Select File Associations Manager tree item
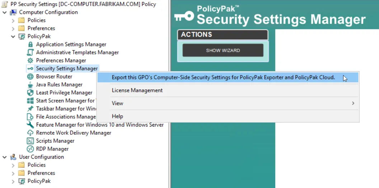Image resolution: width=379 pixels, height=188 pixels. pyautogui.click(x=66, y=117)
